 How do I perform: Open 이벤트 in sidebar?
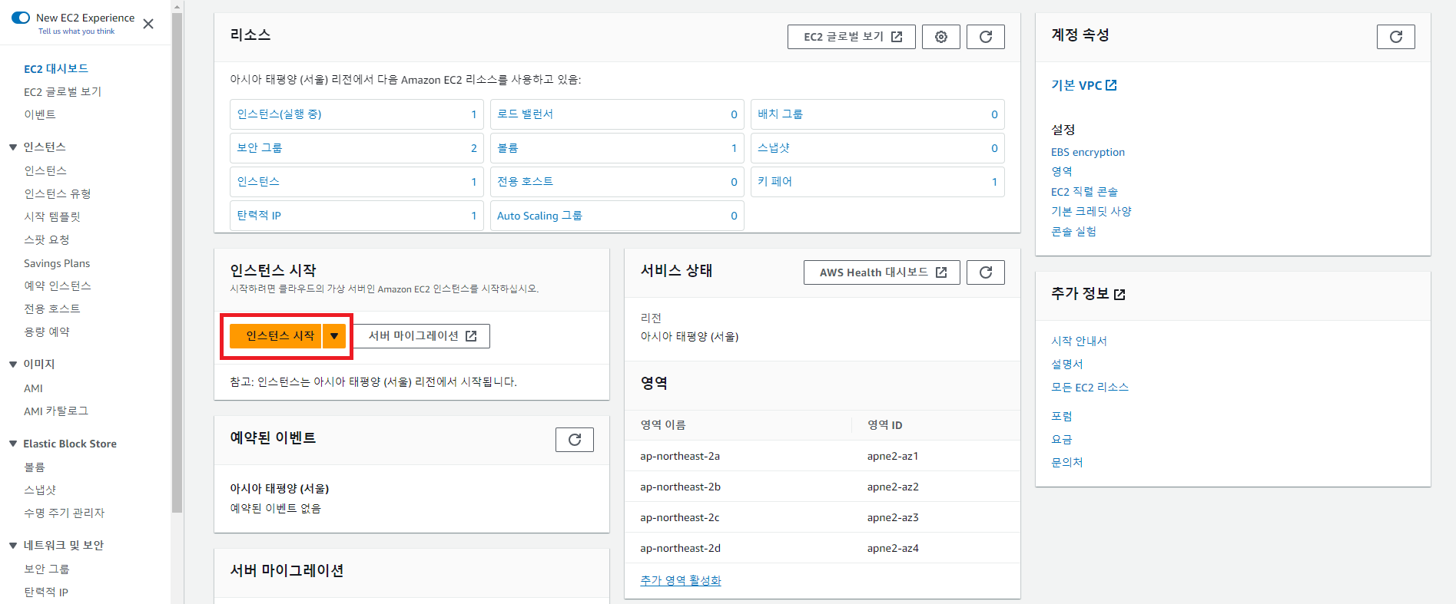point(40,114)
